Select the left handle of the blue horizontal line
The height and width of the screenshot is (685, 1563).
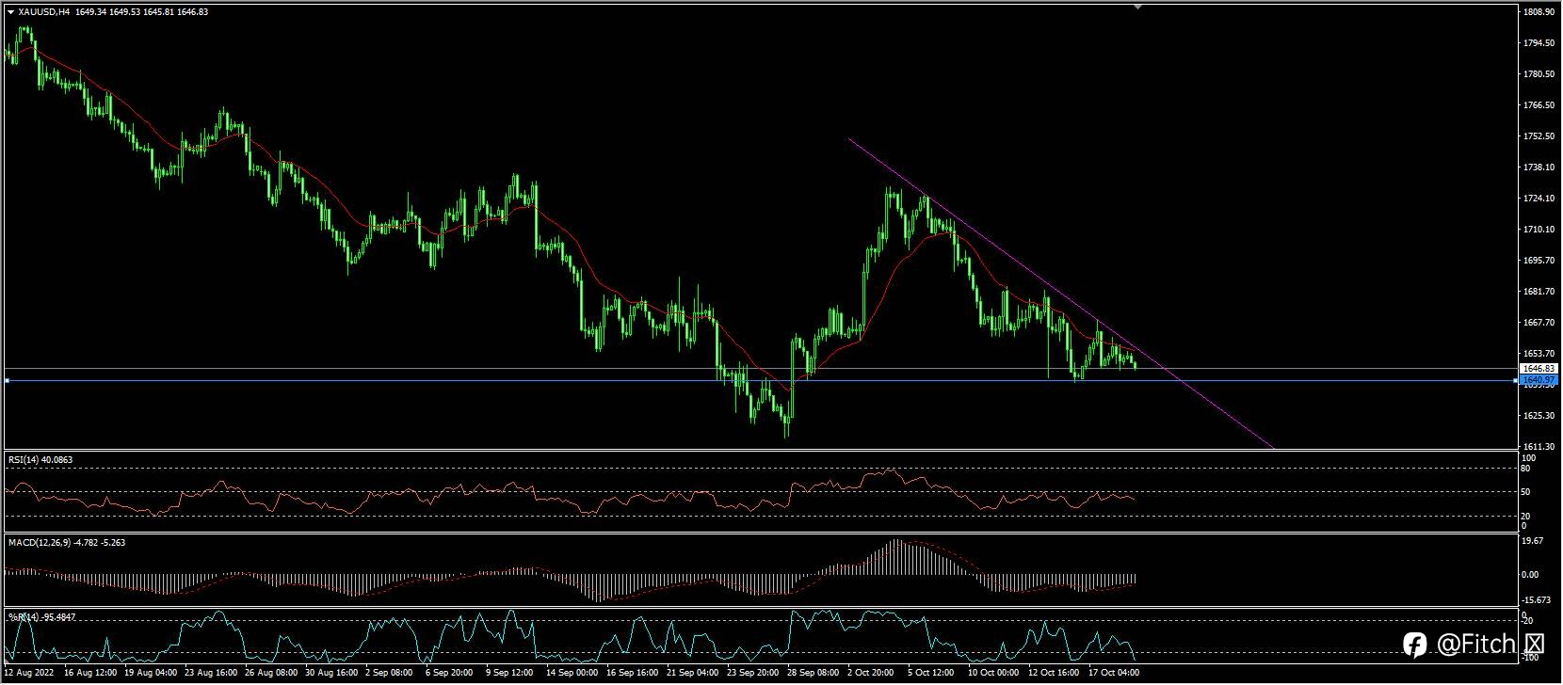(8, 381)
